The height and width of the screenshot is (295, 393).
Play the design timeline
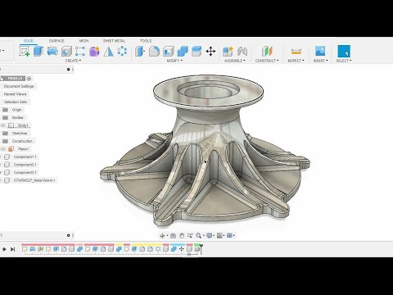(4, 249)
